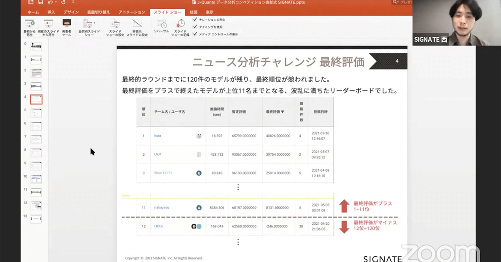Select slide thumbnail 1

(x=36, y=60)
